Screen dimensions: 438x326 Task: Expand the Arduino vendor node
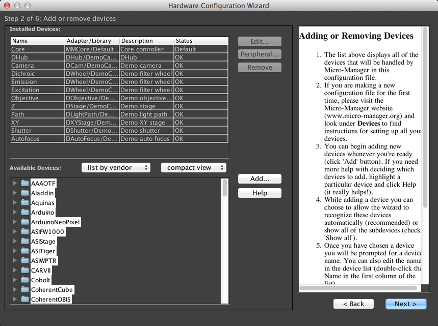(15, 212)
